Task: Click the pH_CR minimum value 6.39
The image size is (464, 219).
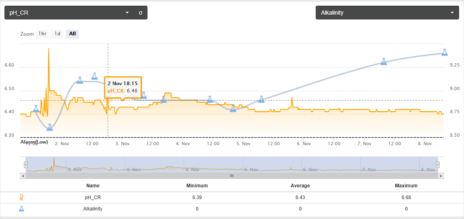Action: [x=197, y=198]
